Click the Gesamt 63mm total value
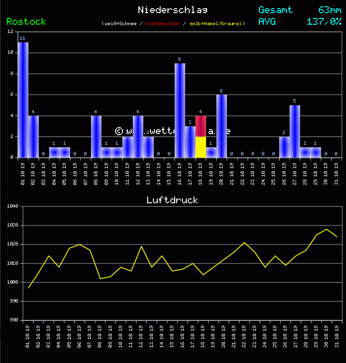 330,10
